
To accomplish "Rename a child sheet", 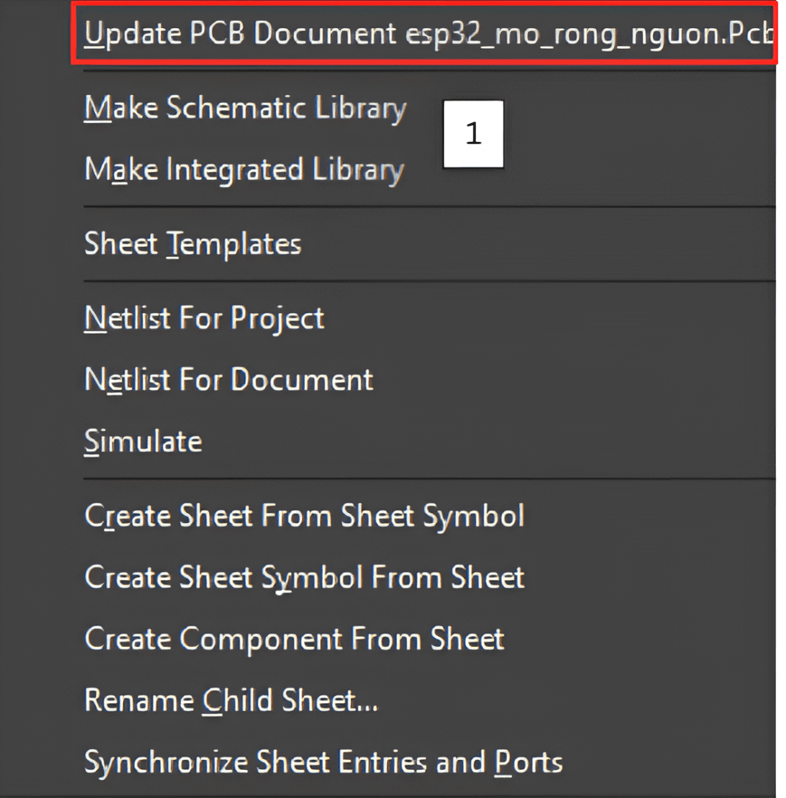I will tap(231, 701).
